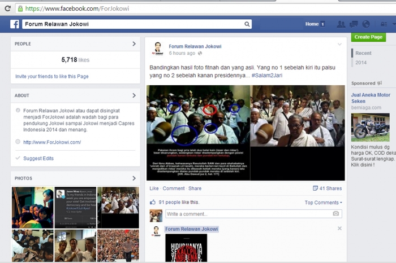Click Forum Relawan Jokowi commenter name
Image resolution: width=396 pixels, height=263 pixels.
[x=191, y=229]
